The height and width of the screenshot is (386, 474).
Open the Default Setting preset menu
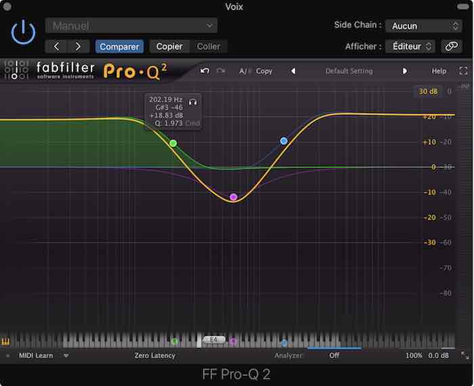[x=349, y=71]
